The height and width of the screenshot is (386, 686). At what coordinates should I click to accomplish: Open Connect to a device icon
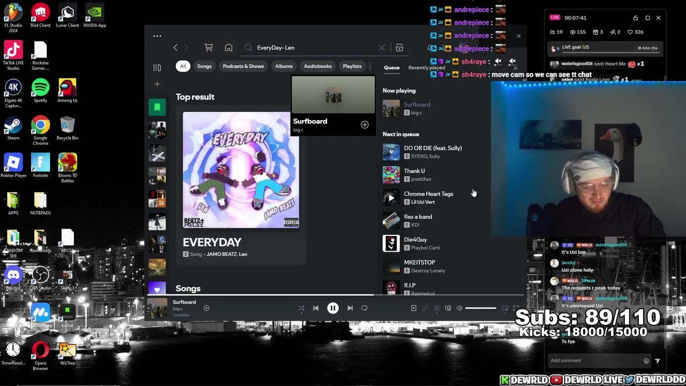(x=448, y=308)
